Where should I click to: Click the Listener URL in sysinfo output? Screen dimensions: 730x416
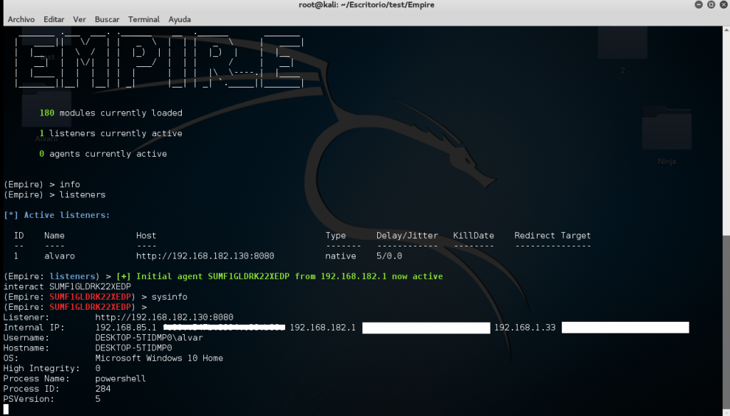pos(164,317)
